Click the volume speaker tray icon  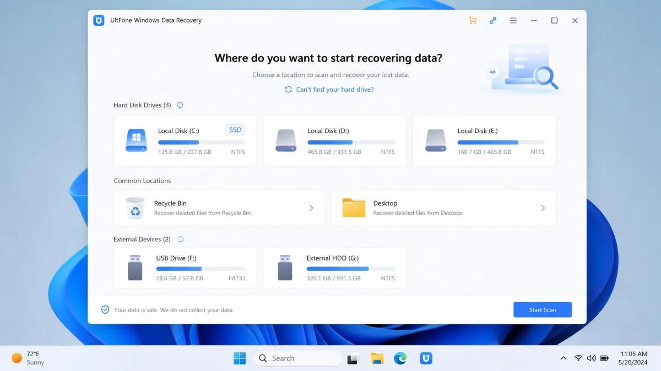592,358
